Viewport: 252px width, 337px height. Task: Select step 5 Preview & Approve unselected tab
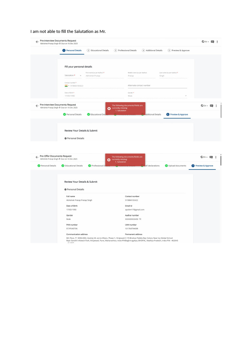pyautogui.click(x=178, y=50)
